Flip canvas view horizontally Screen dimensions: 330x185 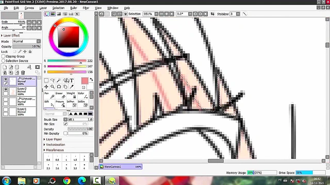coord(212,14)
